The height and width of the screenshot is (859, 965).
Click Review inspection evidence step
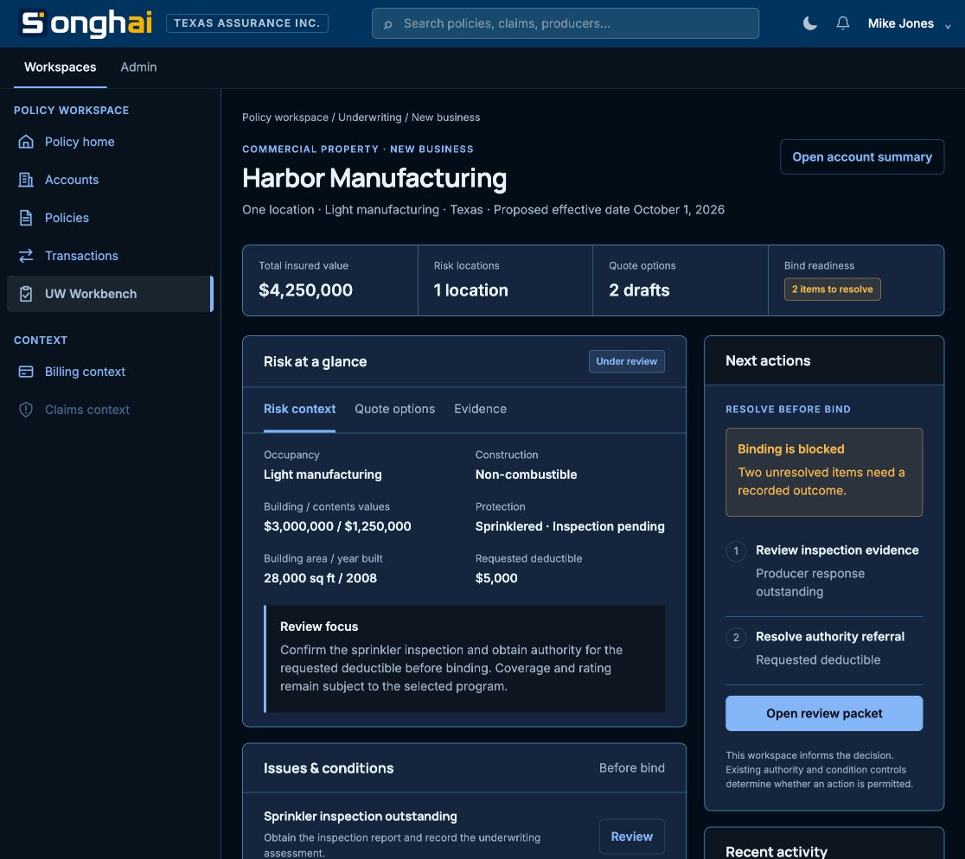pos(836,550)
